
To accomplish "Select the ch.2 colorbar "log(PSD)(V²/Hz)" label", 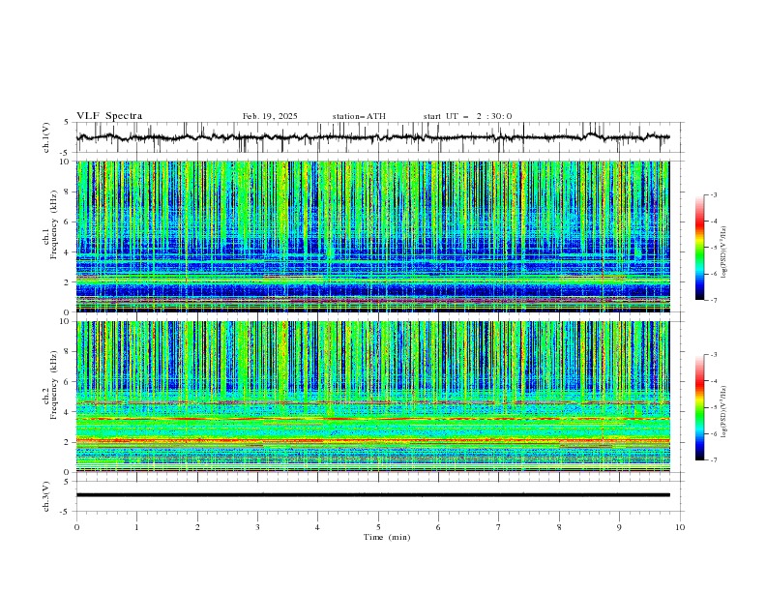I will (x=723, y=411).
